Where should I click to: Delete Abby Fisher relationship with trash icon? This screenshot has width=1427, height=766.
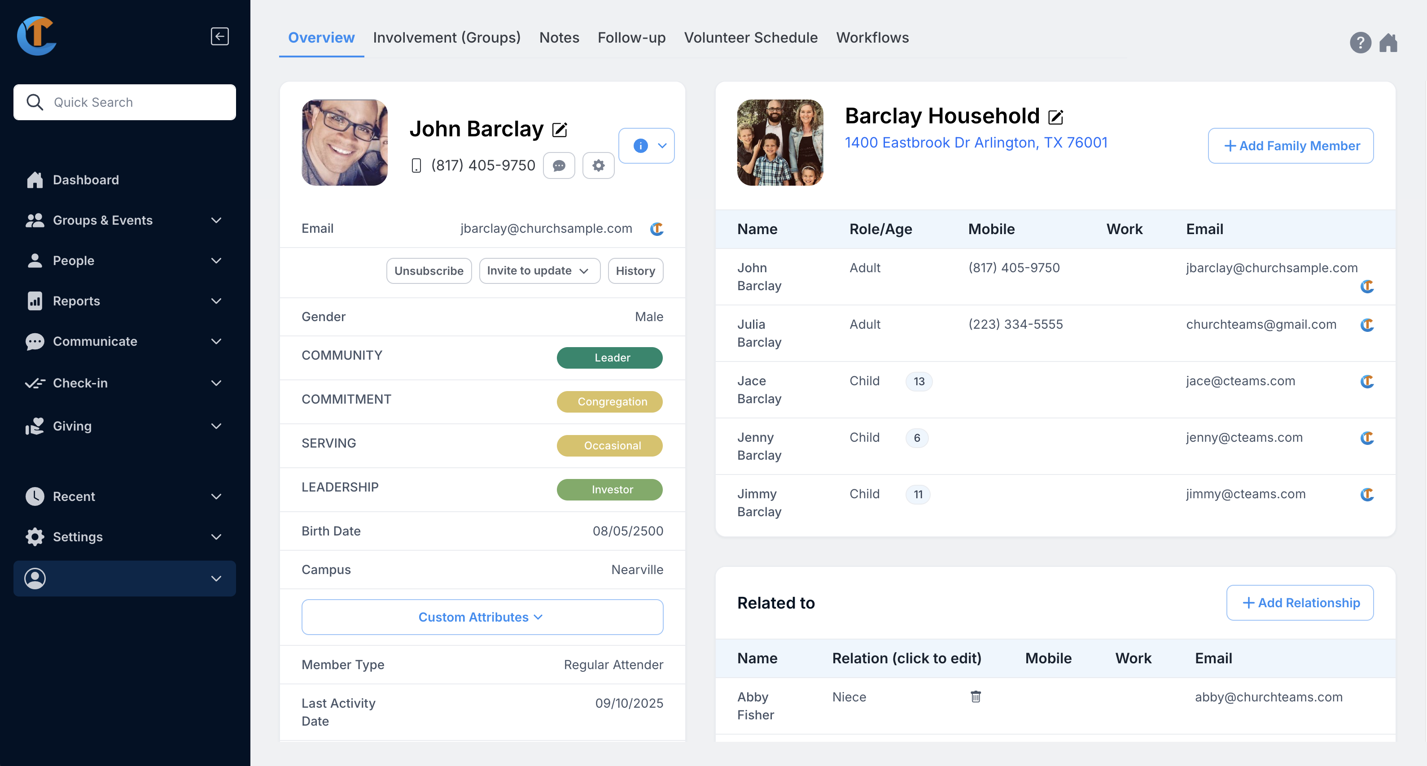(x=976, y=697)
